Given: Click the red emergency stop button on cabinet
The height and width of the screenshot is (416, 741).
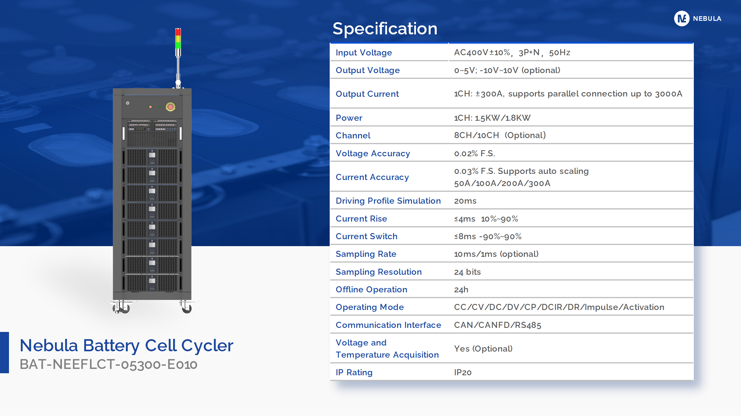Looking at the screenshot, I should pyautogui.click(x=170, y=107).
